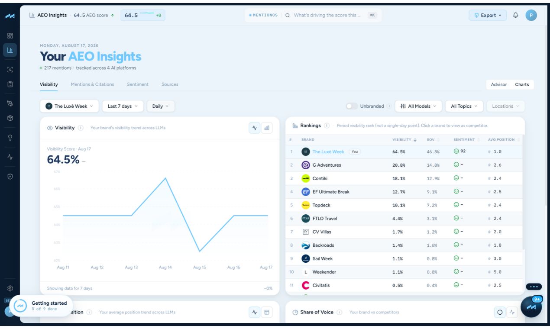
Task: Open the tags sidebar icon
Action: point(10,103)
